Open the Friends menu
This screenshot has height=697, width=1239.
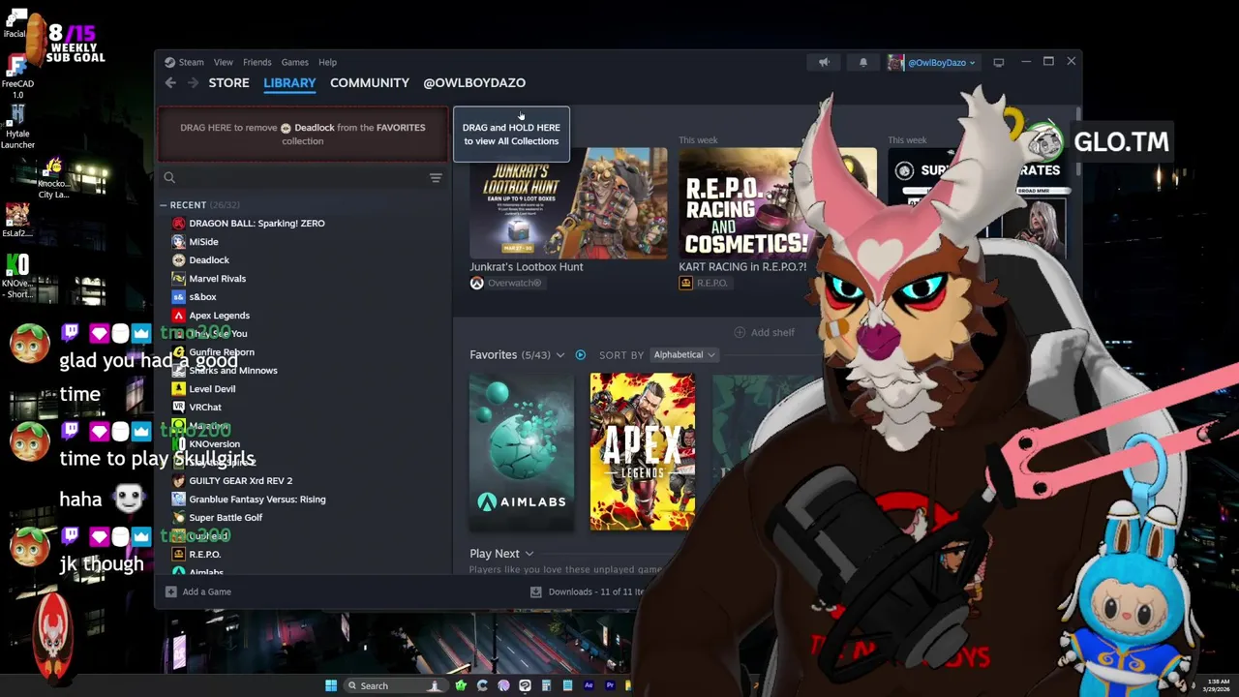[257, 62]
